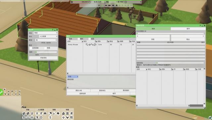Open the line chart icon under finance section
This screenshot has width=212, height=120.
[x=54, y=113]
